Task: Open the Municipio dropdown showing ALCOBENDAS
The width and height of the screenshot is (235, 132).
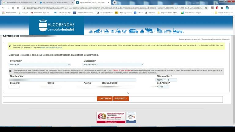Action: tap(113, 64)
